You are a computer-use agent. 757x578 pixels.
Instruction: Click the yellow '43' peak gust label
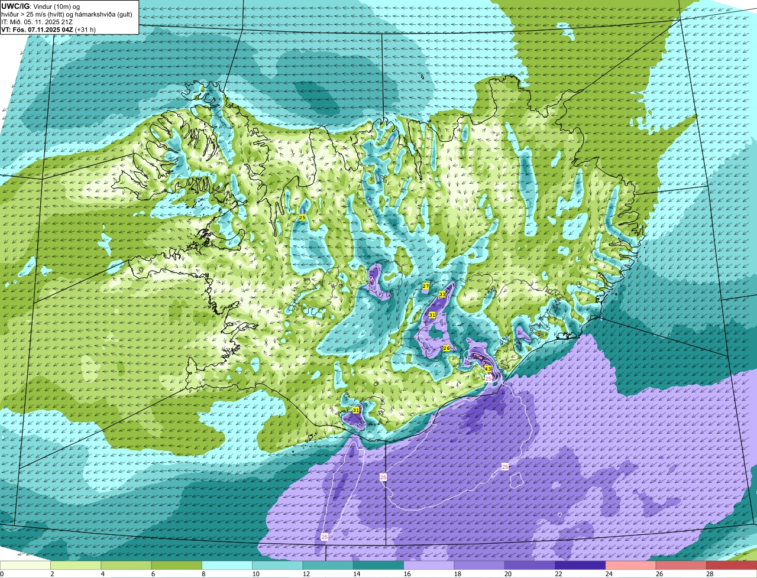coord(488,369)
